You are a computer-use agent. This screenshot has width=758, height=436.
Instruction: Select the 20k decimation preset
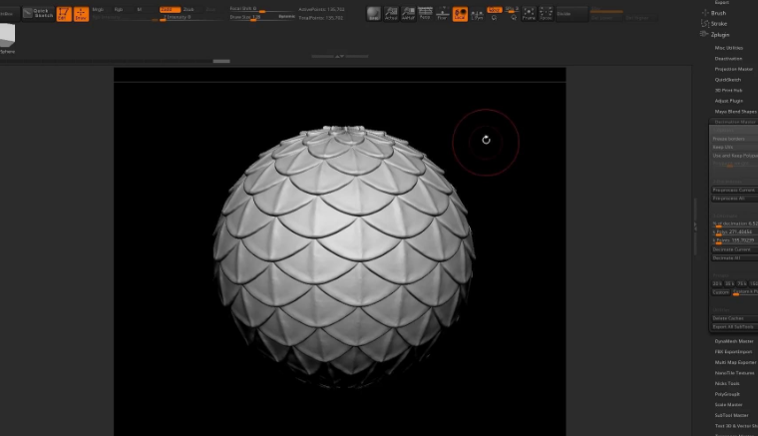[717, 283]
